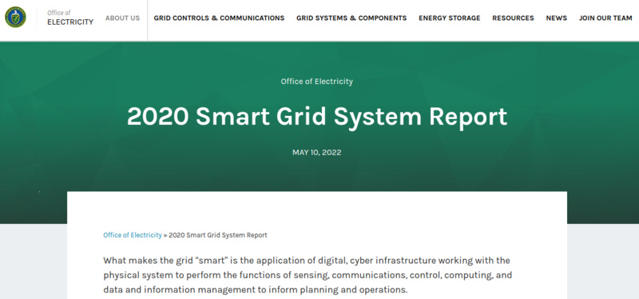Screen dimensions: 639x299
Task: Click the paragraph starting 'What makes the grid'
Action: click(x=308, y=275)
